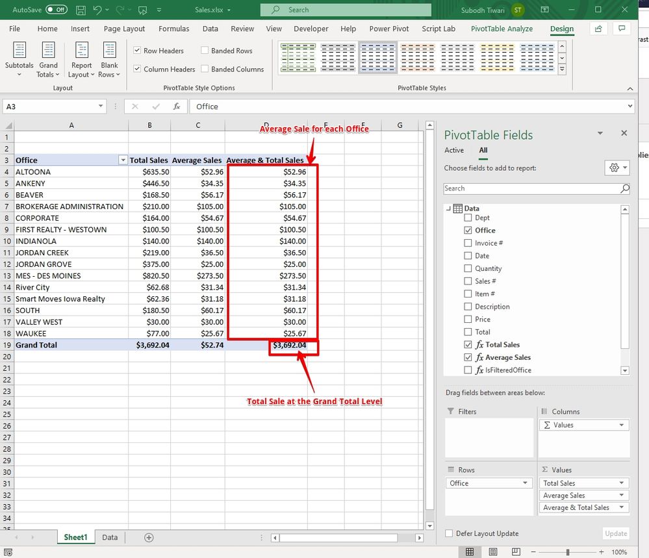
Task: Click the Ribbon Display Options icon
Action: pyautogui.click(x=545, y=10)
